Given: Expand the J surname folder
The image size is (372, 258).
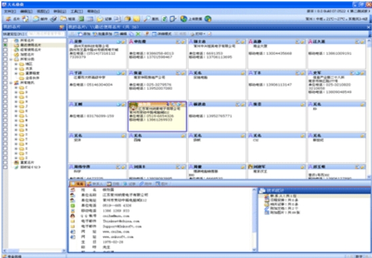Looking at the screenshot, I should point(16,106).
